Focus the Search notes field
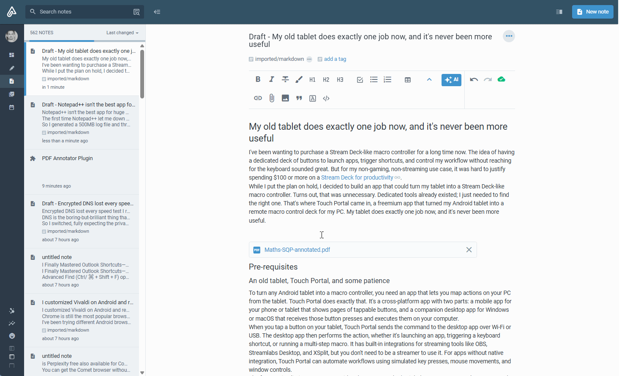Image resolution: width=619 pixels, height=376 pixels. click(x=85, y=12)
